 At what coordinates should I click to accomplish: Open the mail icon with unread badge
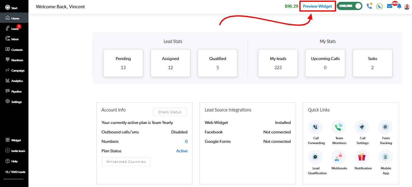pyautogui.click(x=389, y=6)
